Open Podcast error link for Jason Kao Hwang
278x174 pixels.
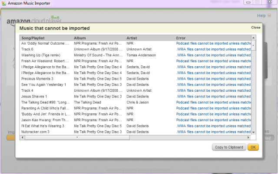pos(213,120)
